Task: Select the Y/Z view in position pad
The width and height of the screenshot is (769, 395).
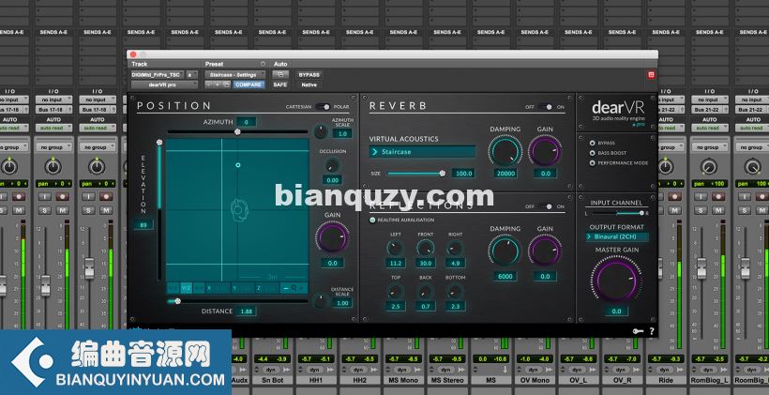Action: 187,288
